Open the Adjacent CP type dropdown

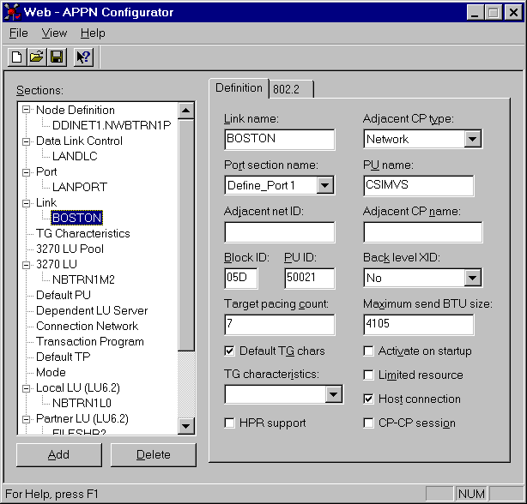coord(472,139)
